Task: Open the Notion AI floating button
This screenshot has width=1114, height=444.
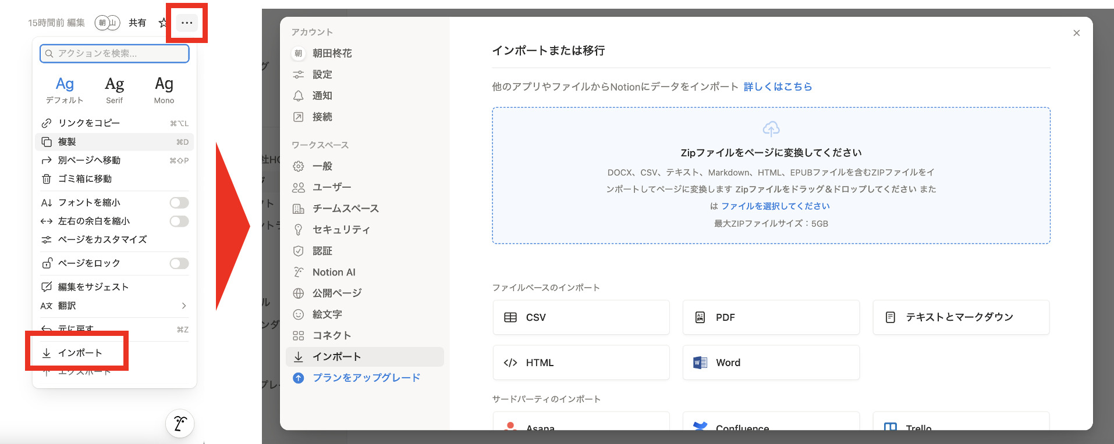Action: pos(180,424)
